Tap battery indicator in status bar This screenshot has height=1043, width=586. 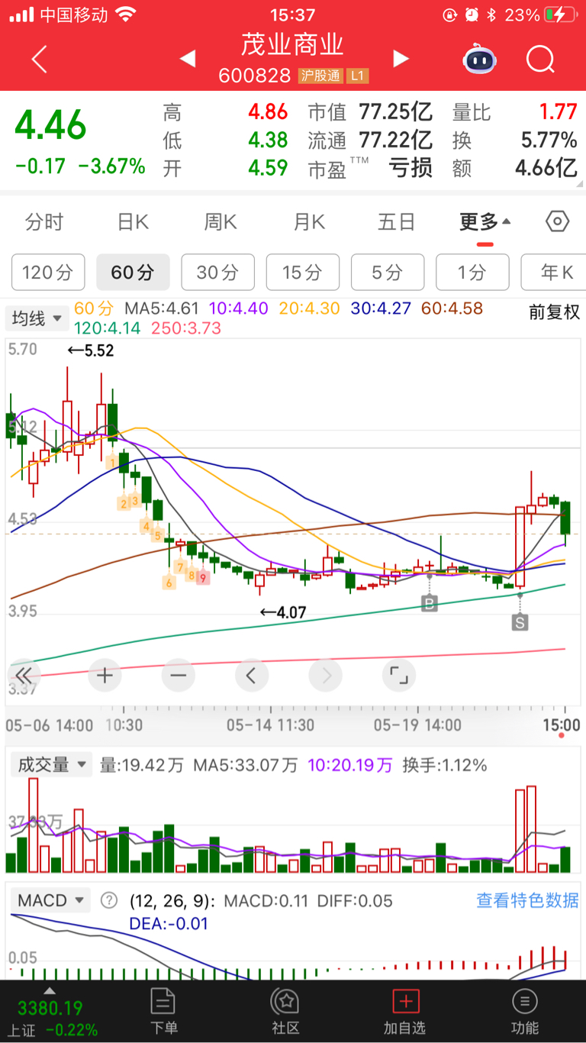[x=561, y=15]
